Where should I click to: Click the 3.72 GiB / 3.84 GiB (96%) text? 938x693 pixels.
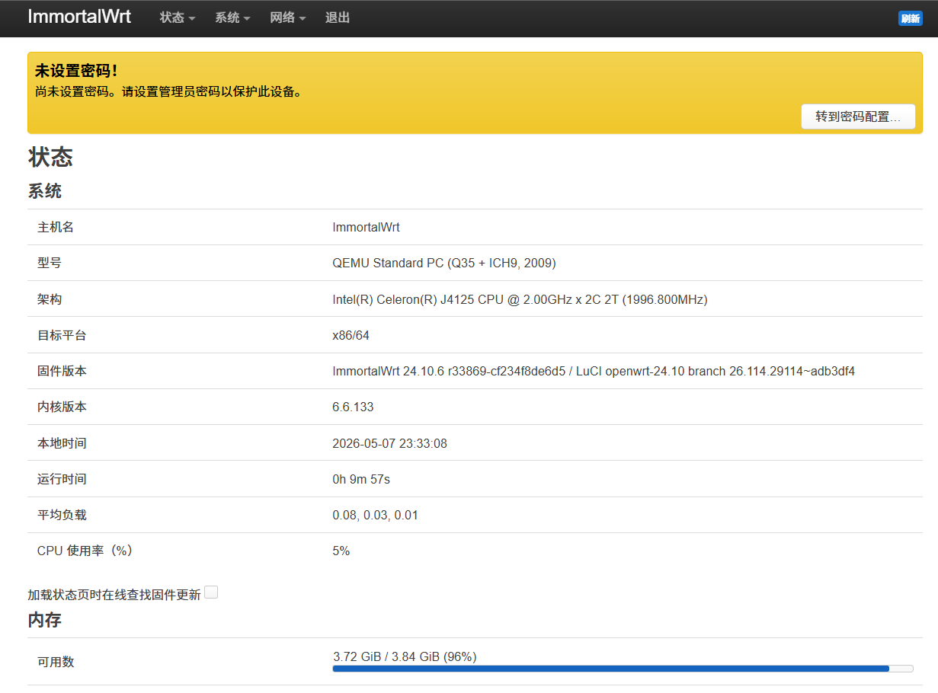pyautogui.click(x=405, y=656)
